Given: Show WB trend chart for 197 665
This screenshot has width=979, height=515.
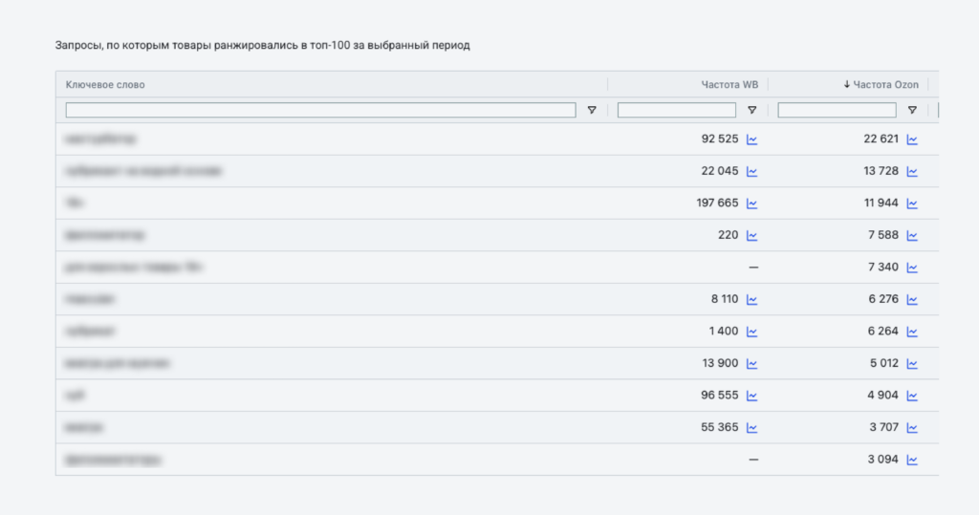Looking at the screenshot, I should pyautogui.click(x=752, y=204).
